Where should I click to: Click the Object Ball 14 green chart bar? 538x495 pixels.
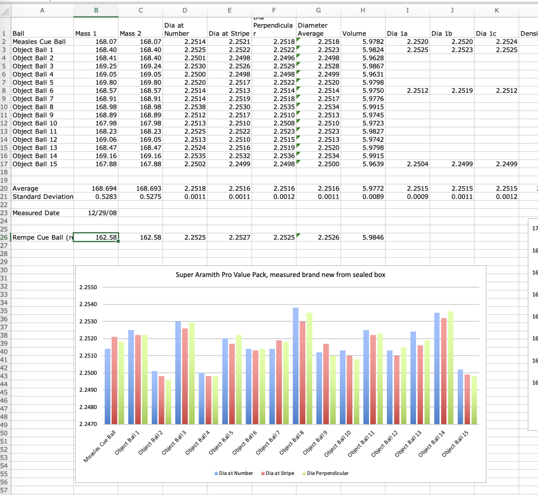pyautogui.click(x=451, y=367)
